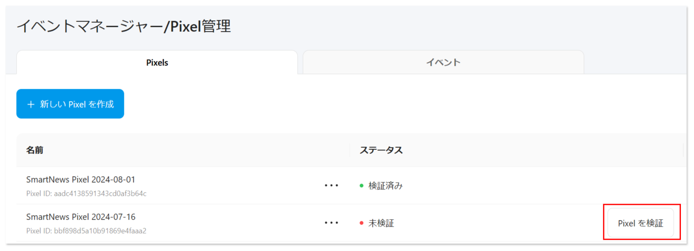Click the green status dot beside 検証済み
This screenshot has width=694, height=251.
coord(361,185)
